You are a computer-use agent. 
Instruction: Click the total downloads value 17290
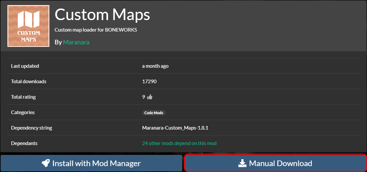149,82
